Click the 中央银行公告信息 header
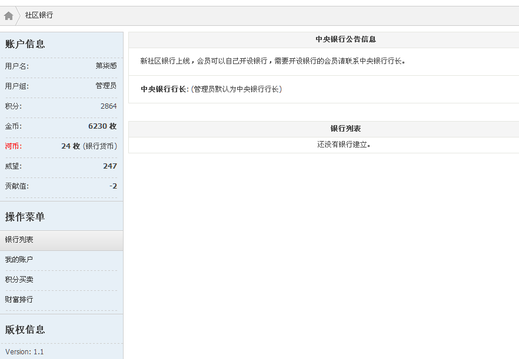The image size is (519, 359). click(x=345, y=39)
